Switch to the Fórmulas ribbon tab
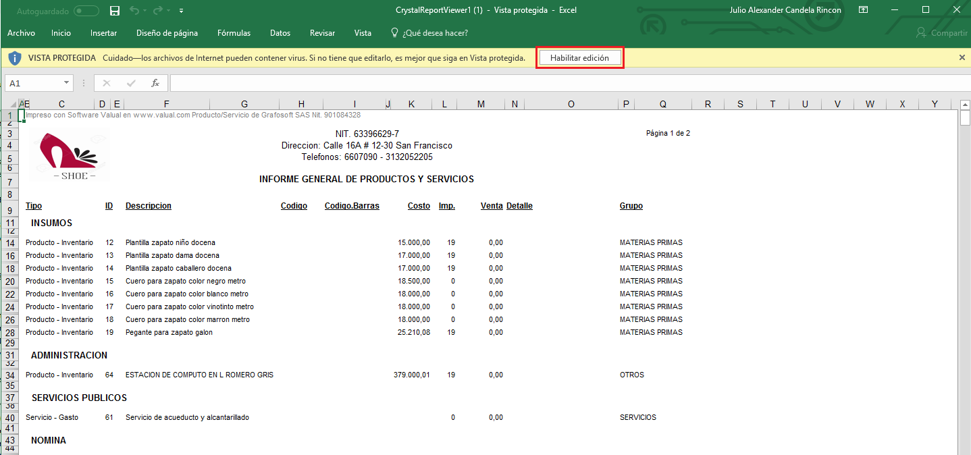 pos(234,33)
